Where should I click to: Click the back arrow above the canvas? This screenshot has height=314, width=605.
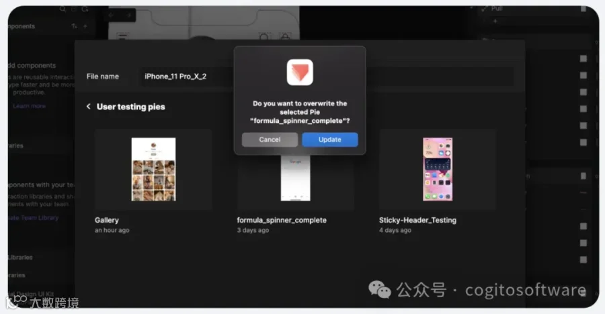pyautogui.click(x=111, y=15)
